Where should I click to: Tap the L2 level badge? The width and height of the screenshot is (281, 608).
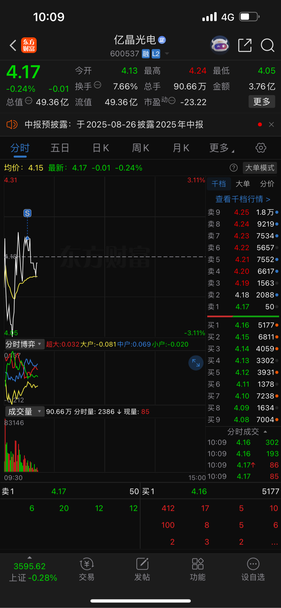pos(156,54)
